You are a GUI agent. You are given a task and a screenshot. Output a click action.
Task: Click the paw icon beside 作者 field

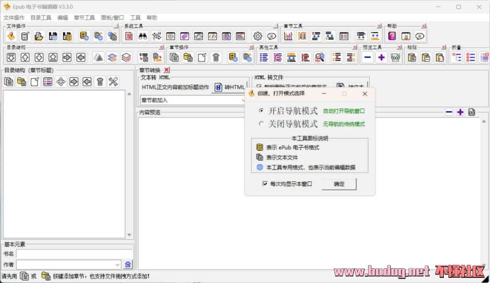[128, 265]
